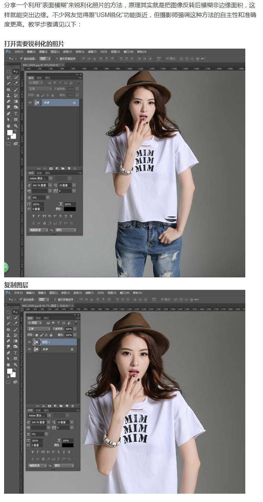This screenshot has height=502, width=263.
Task: Switch to 通道 tab in 66.7% window
Action: click(38, 318)
